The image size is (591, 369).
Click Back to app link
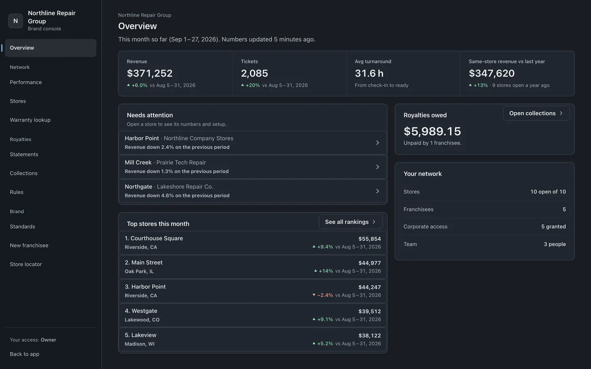[x=25, y=354]
